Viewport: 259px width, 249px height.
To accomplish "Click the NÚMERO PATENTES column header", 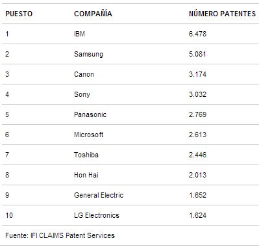I will click(x=222, y=14).
